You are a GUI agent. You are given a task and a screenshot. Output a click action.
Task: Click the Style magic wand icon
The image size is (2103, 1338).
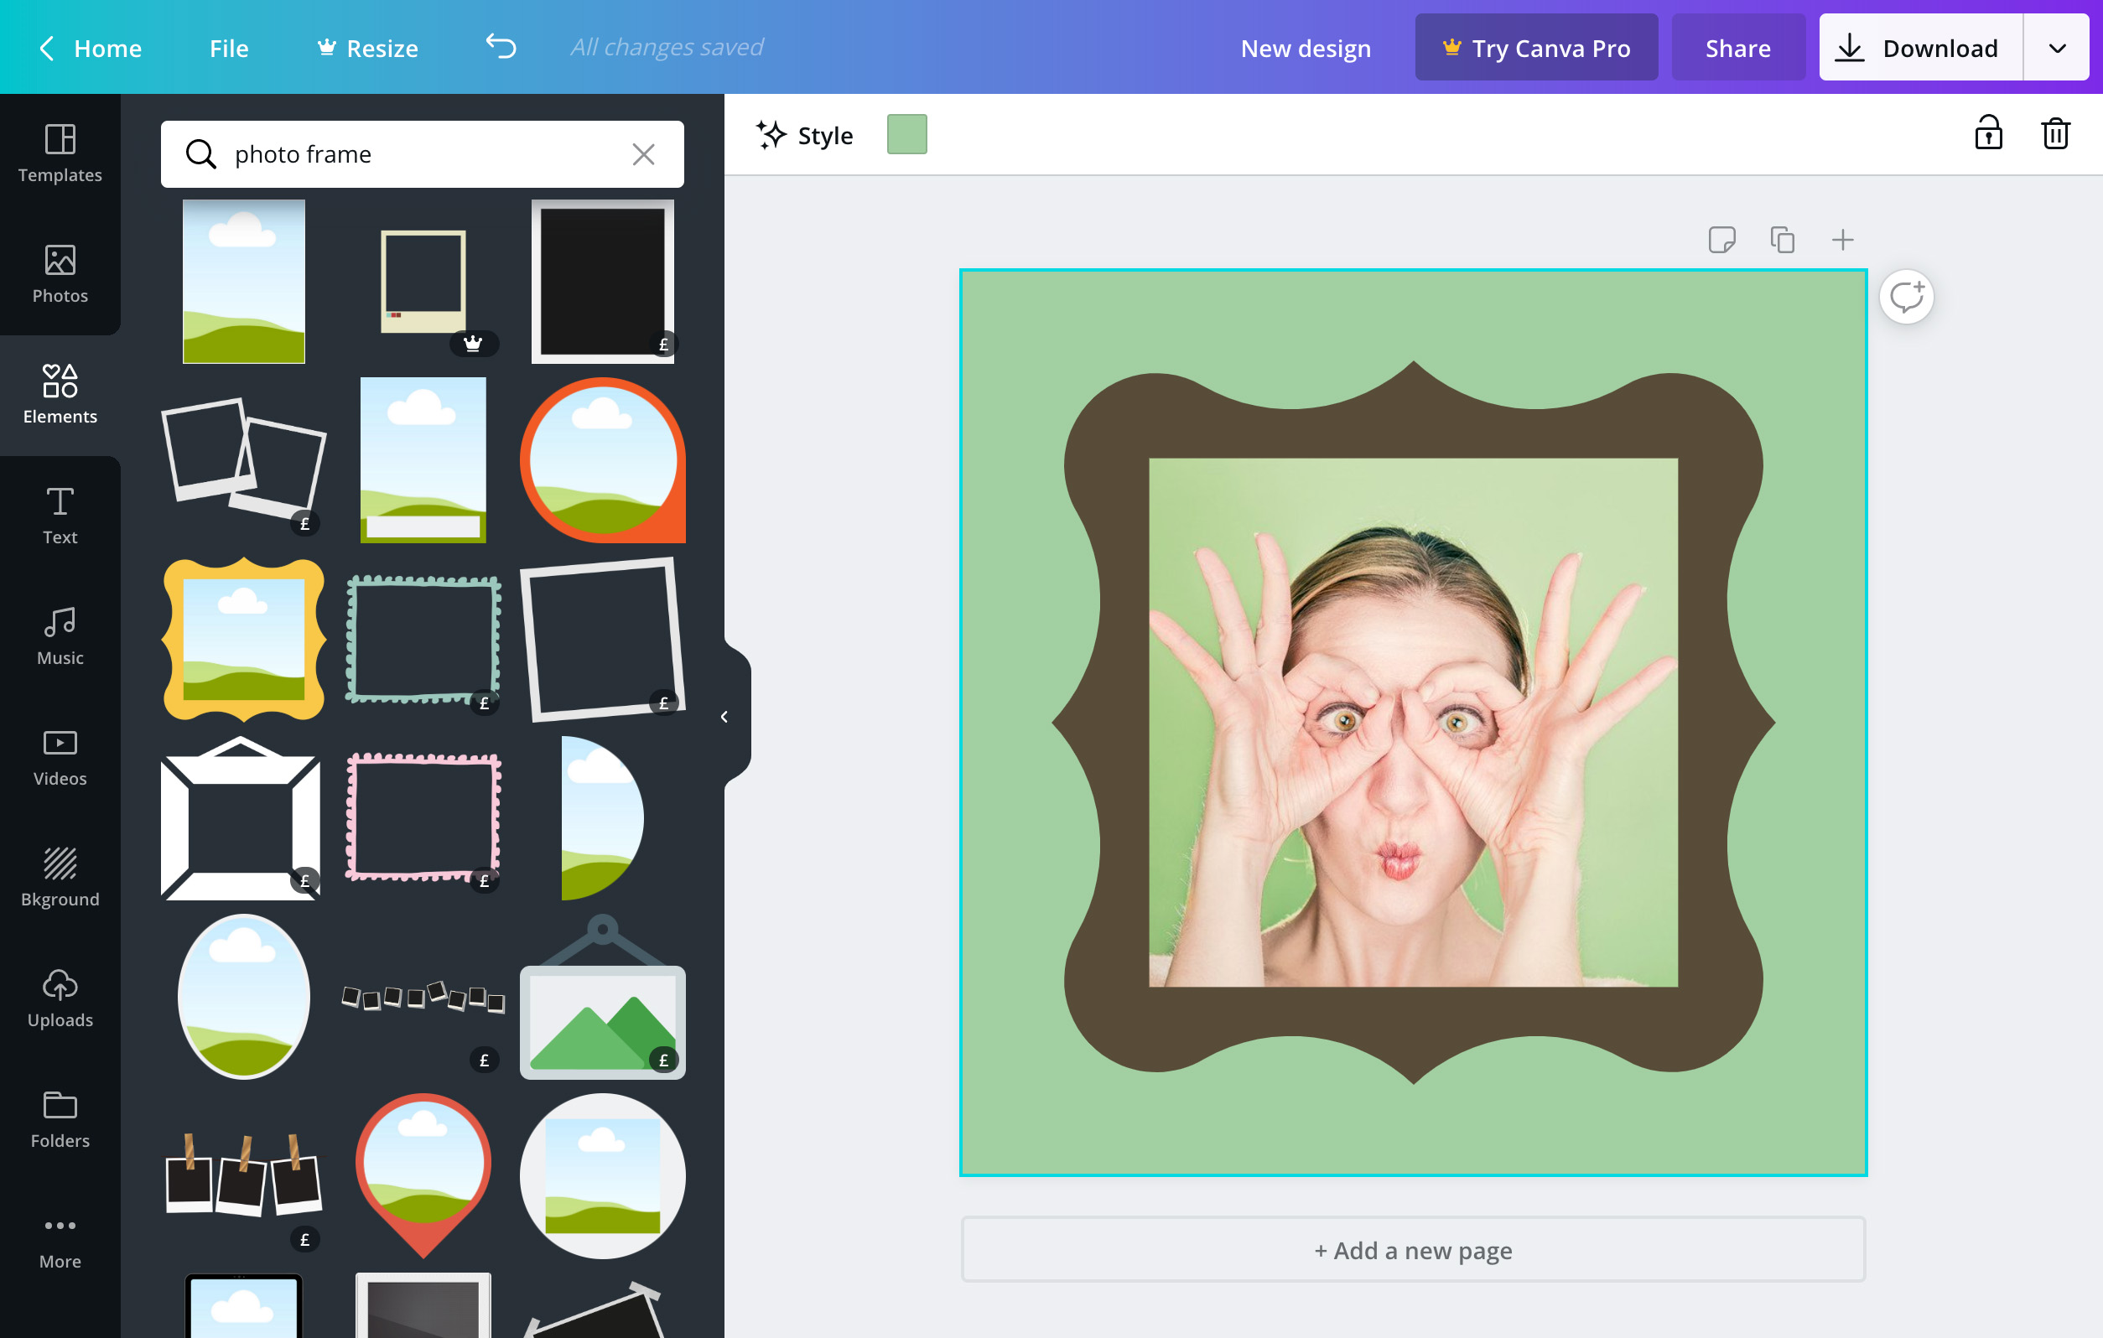coord(772,135)
